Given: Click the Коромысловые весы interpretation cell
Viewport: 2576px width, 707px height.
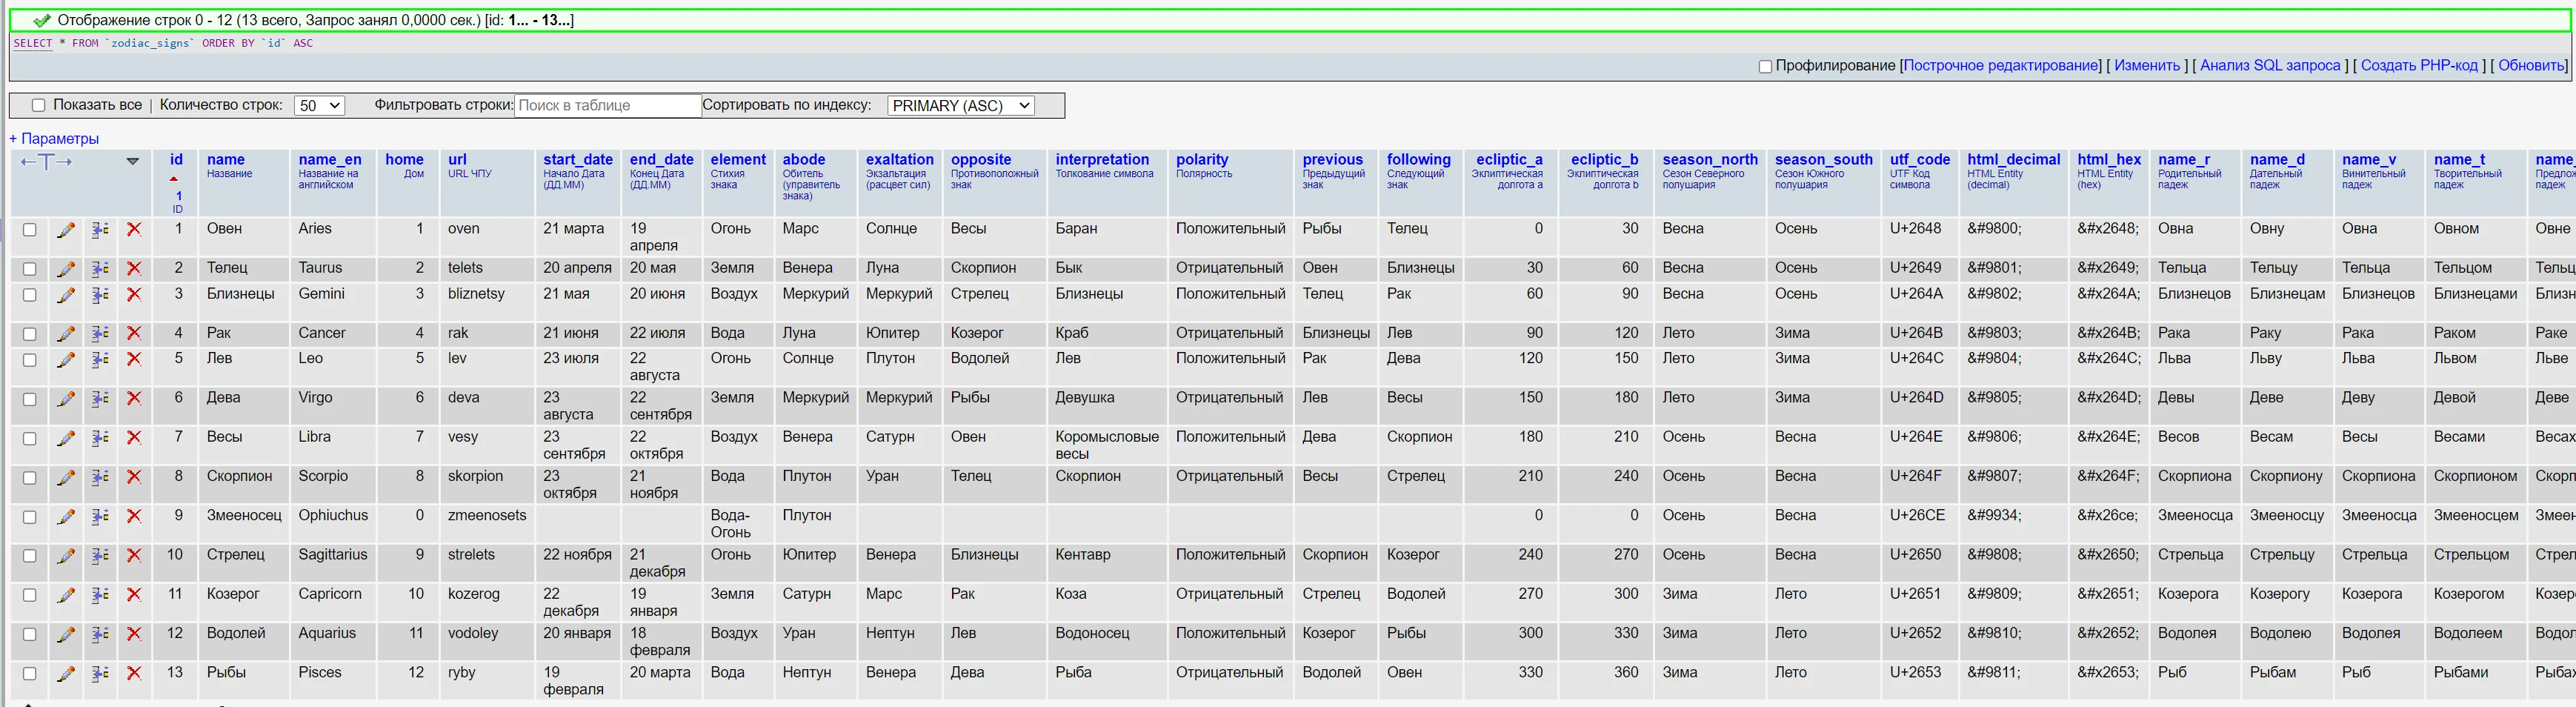Looking at the screenshot, I should [x=1107, y=445].
